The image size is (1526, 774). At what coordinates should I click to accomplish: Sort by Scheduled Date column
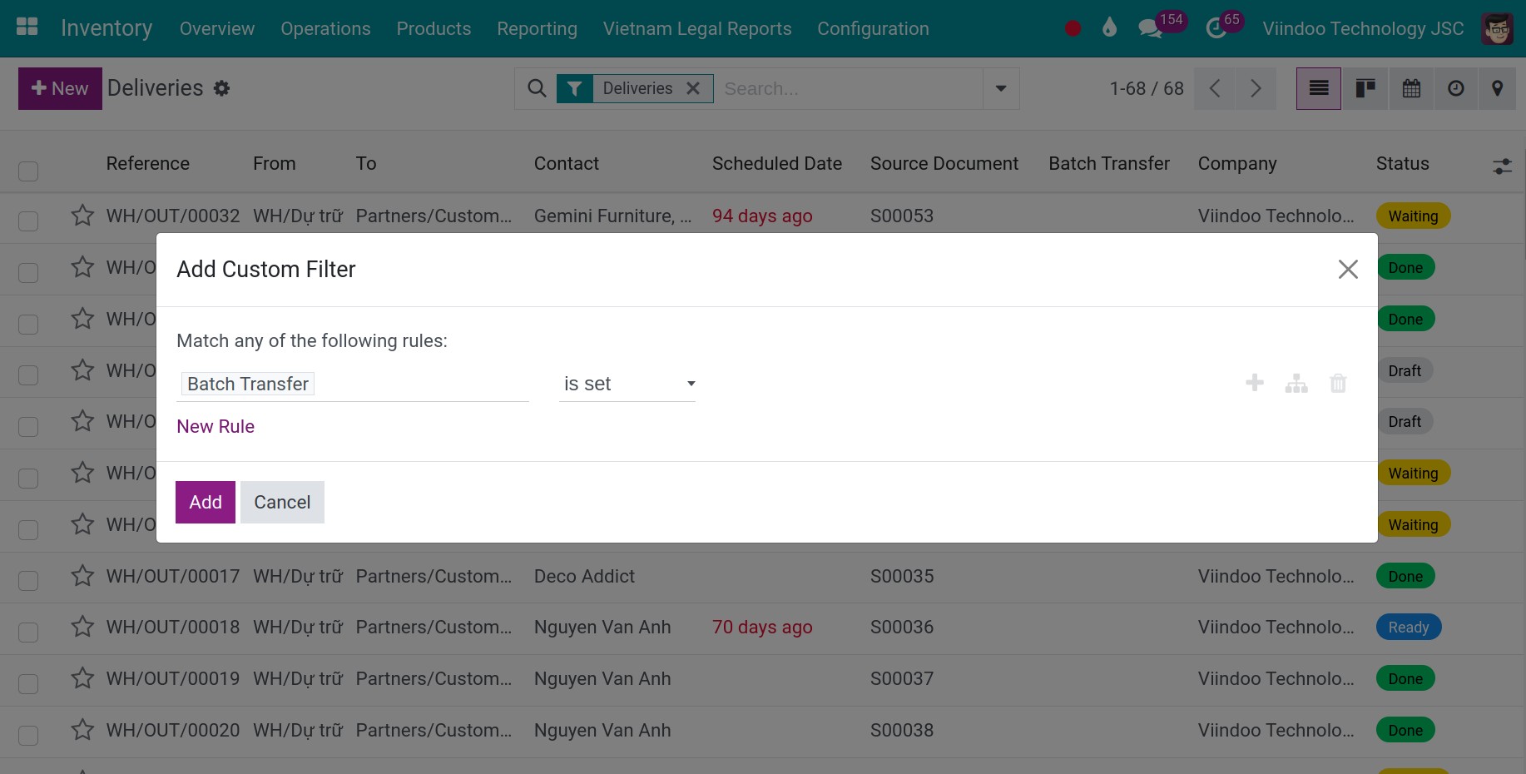click(x=777, y=163)
